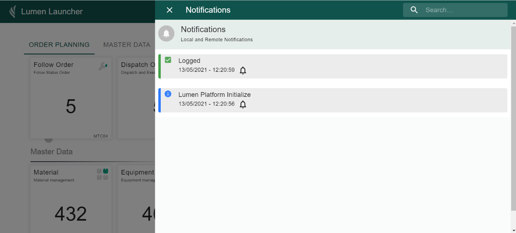Image resolution: width=516 pixels, height=233 pixels.
Task: Focus the Search input field
Action: (x=455, y=10)
